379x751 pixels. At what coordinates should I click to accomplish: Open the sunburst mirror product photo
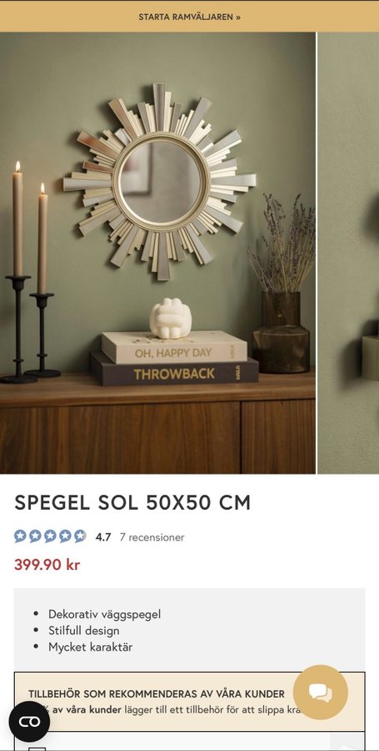point(157,253)
